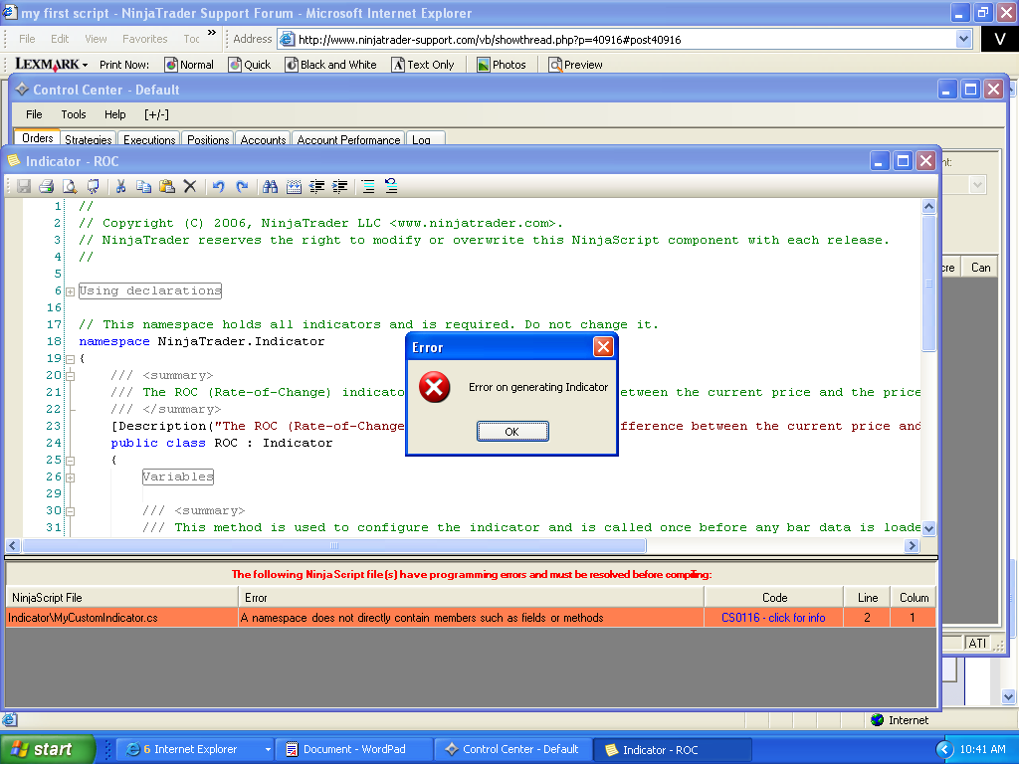Click the Cut scissors icon
This screenshot has width=1019, height=764.
(x=120, y=186)
